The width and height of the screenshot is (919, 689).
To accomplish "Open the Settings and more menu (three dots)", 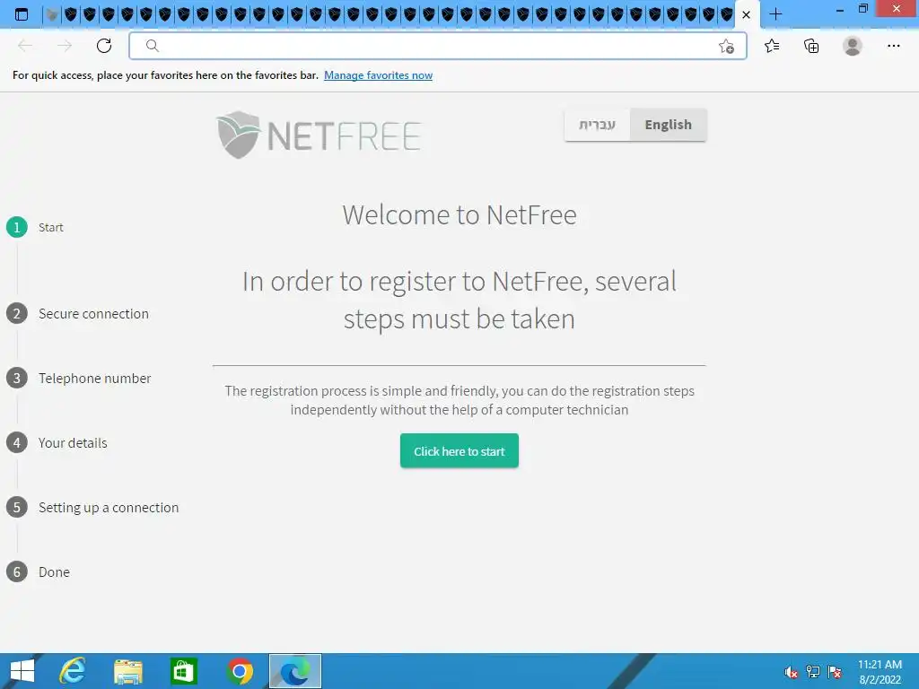I will [893, 46].
